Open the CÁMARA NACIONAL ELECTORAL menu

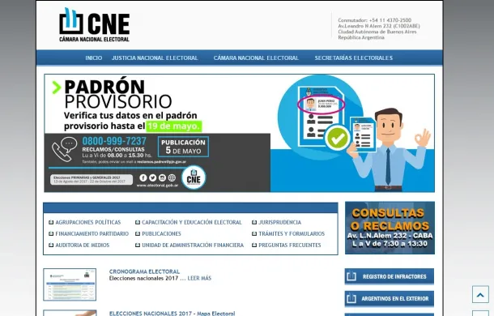(x=256, y=58)
